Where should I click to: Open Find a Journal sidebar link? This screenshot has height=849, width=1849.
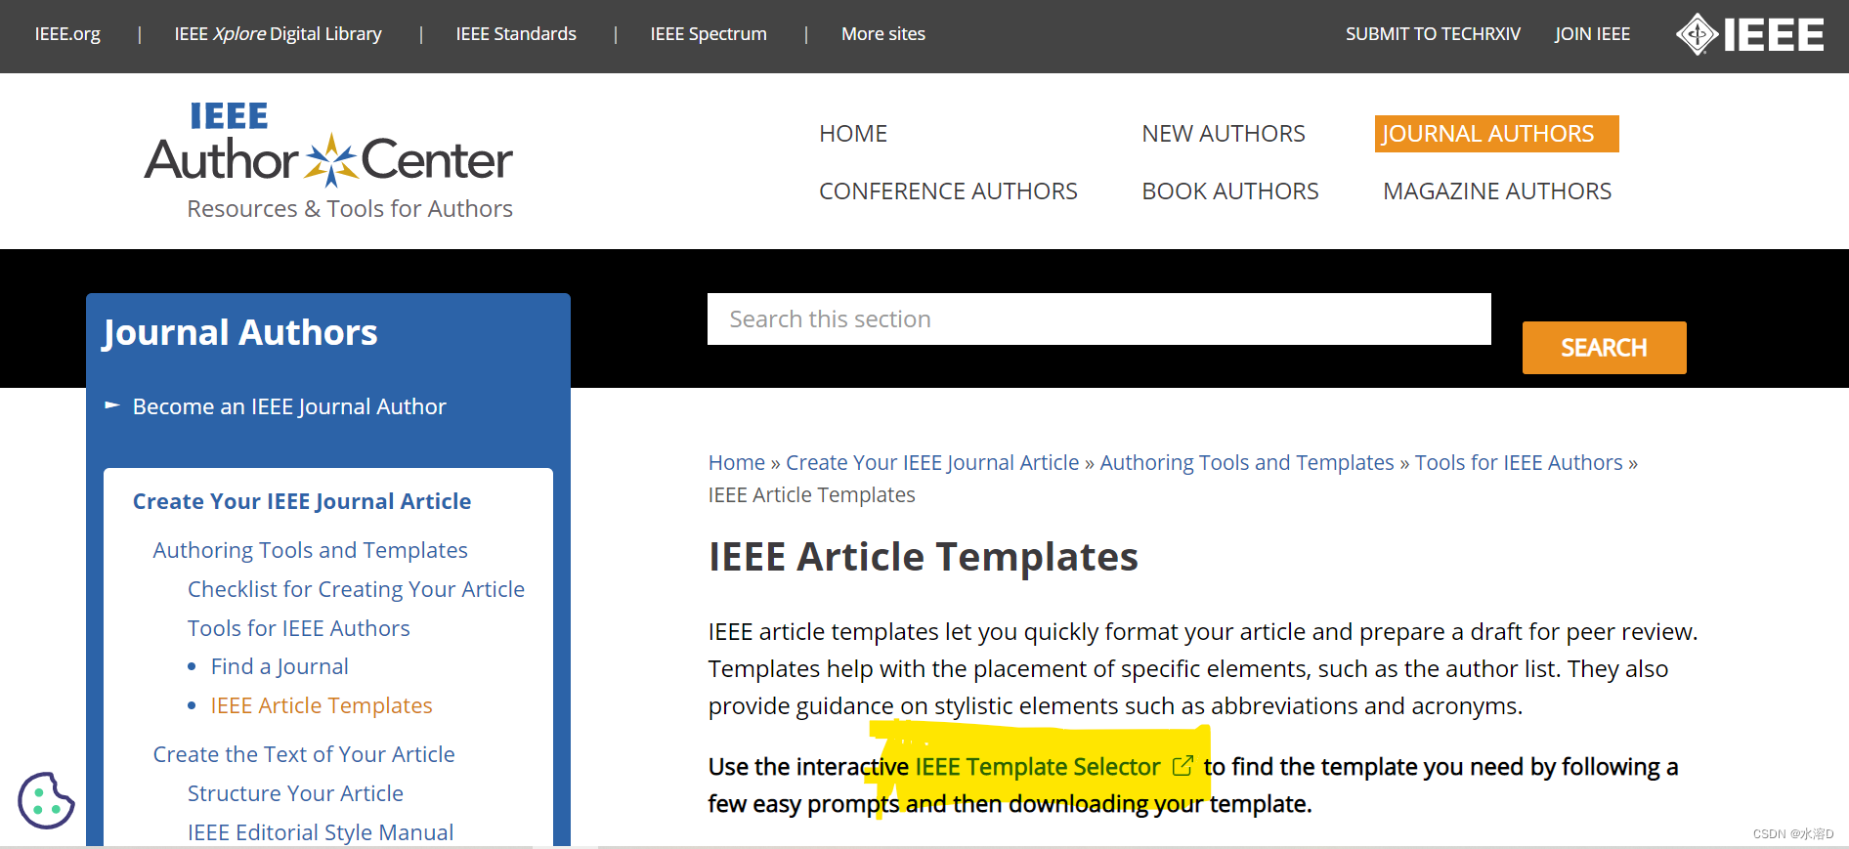pos(279,666)
